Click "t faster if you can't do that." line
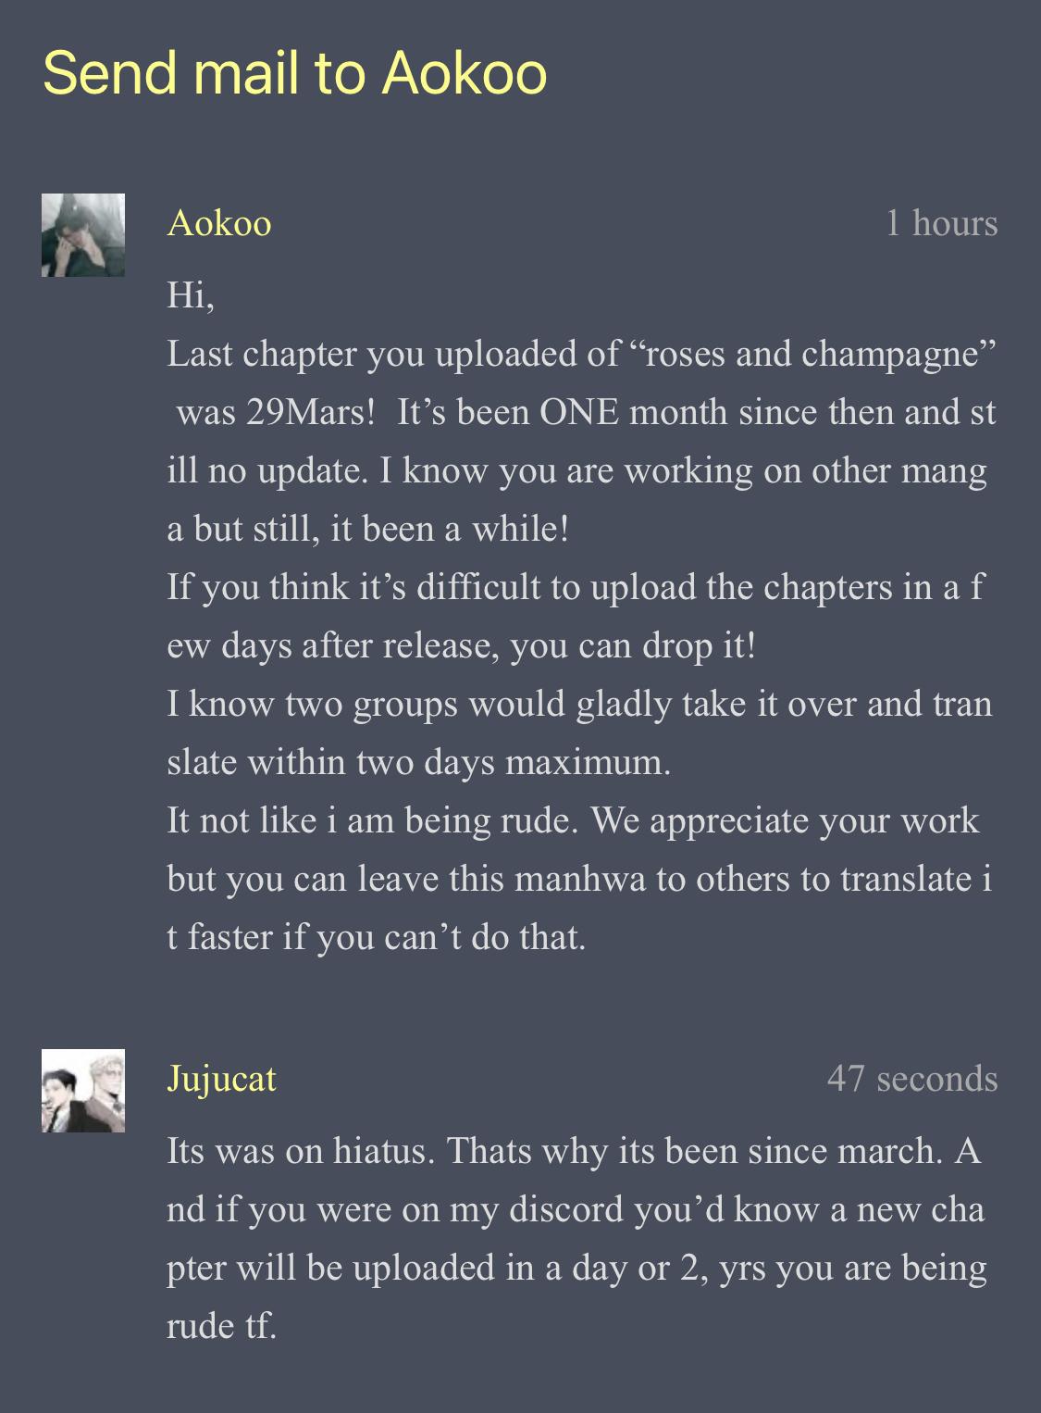Screen dimensions: 1041x1413 376,937
